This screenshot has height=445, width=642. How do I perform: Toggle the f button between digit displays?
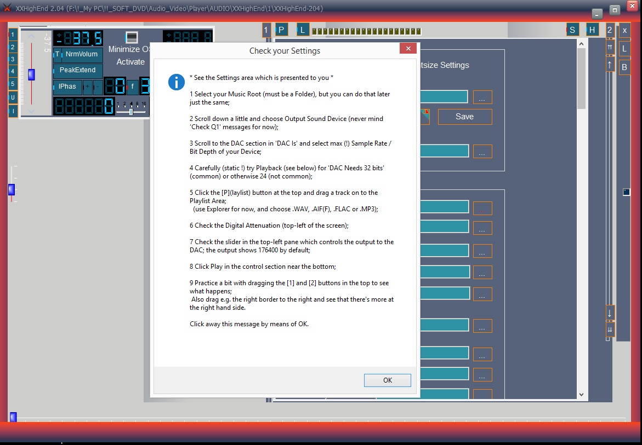(x=132, y=86)
